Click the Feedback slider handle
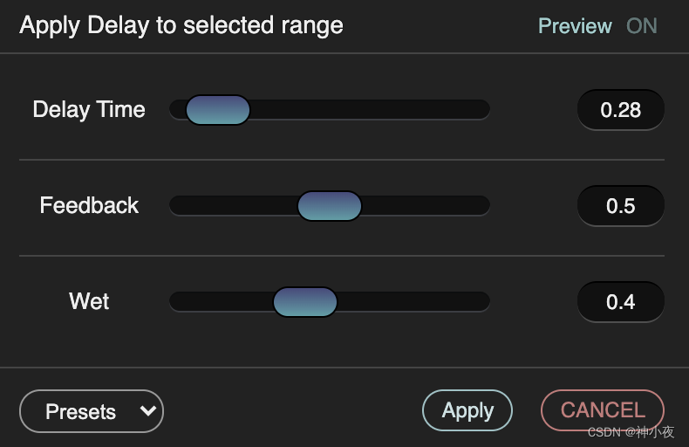 click(330, 206)
